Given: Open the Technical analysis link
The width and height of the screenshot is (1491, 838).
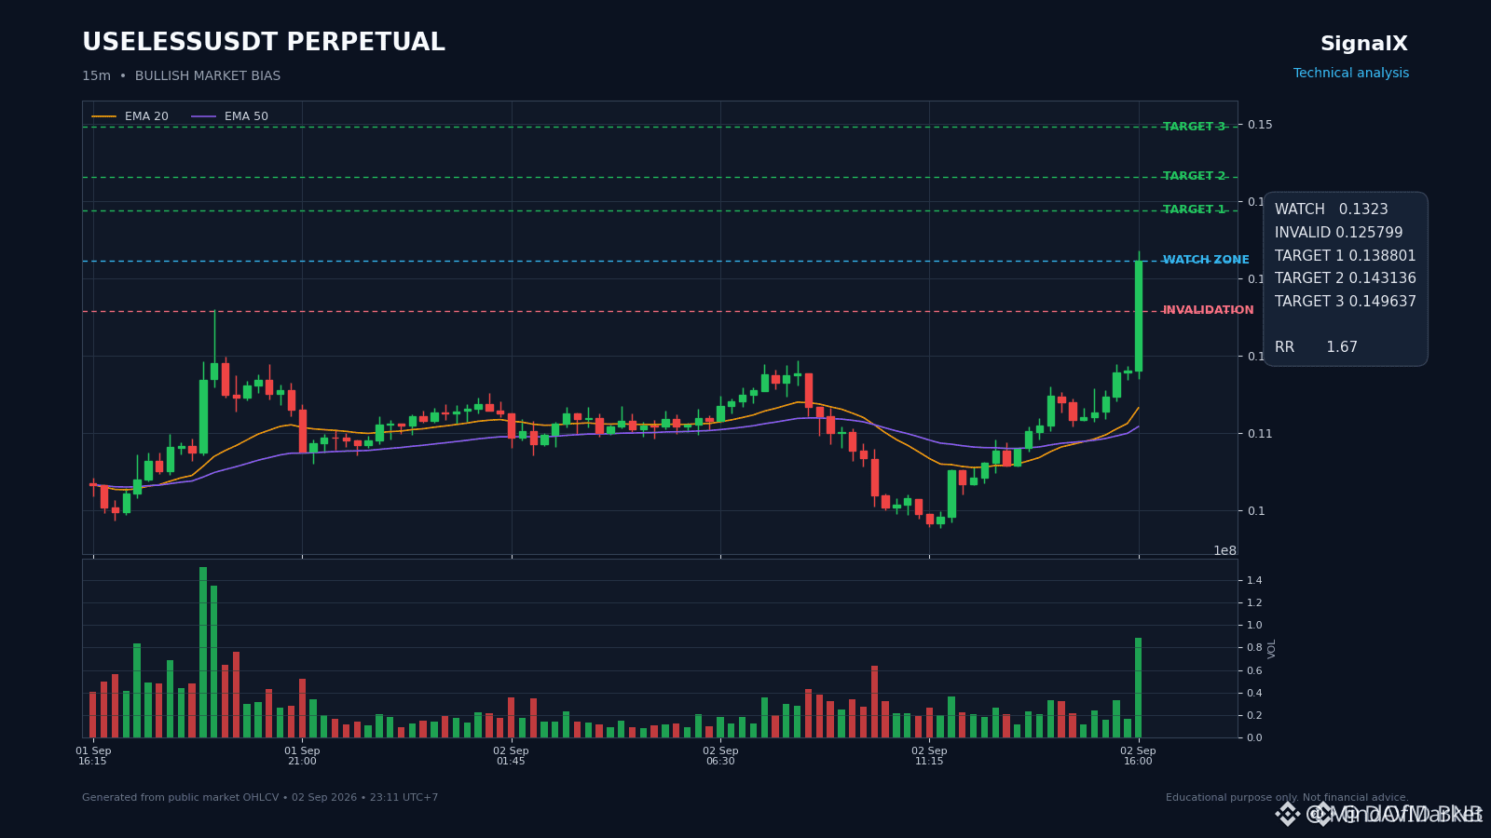Looking at the screenshot, I should pyautogui.click(x=1351, y=74).
